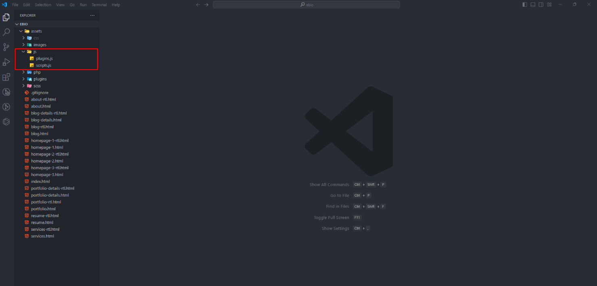Click the Go to File hint
Image resolution: width=597 pixels, height=286 pixels.
click(x=340, y=195)
